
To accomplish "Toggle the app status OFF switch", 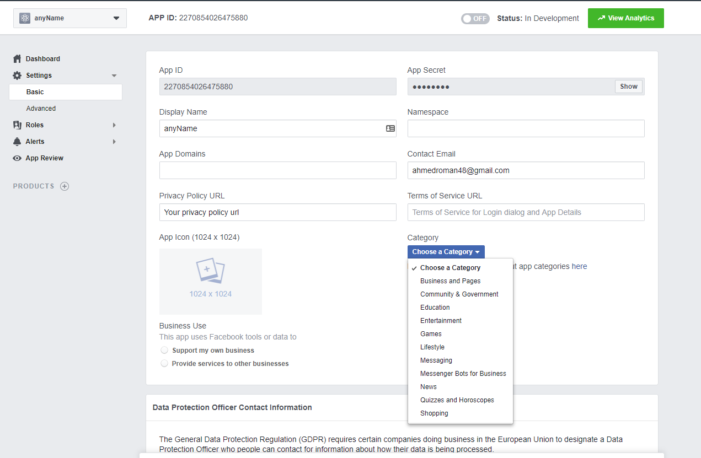I will click(x=475, y=19).
